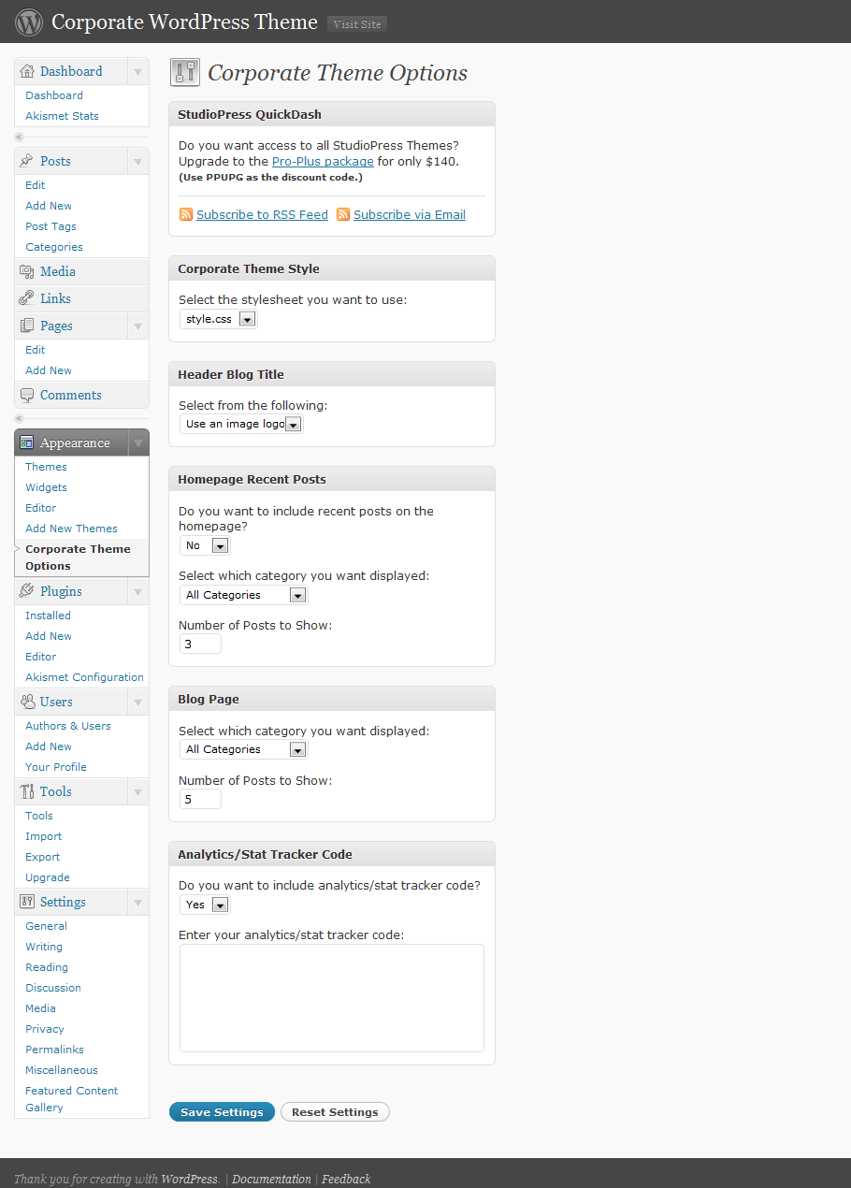Toggle the Pages menu arrow
This screenshot has height=1188, width=851.
[x=137, y=326]
